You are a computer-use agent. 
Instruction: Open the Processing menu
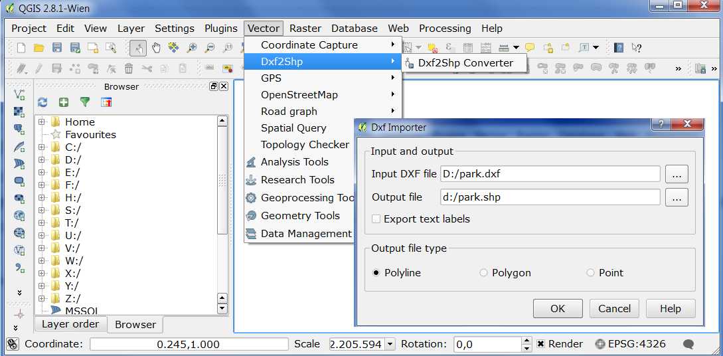tap(445, 28)
